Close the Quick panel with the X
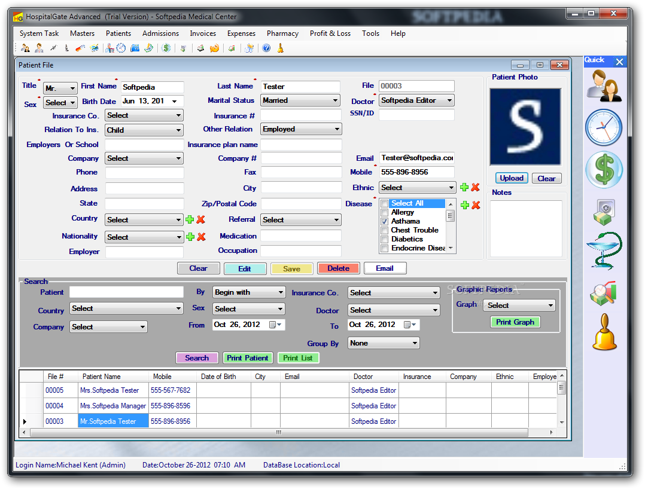Screen dimensions: 645x489 coord(619,62)
